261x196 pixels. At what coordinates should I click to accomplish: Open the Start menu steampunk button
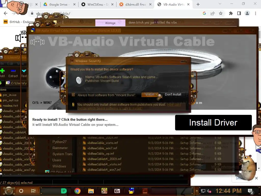coord(9,191)
